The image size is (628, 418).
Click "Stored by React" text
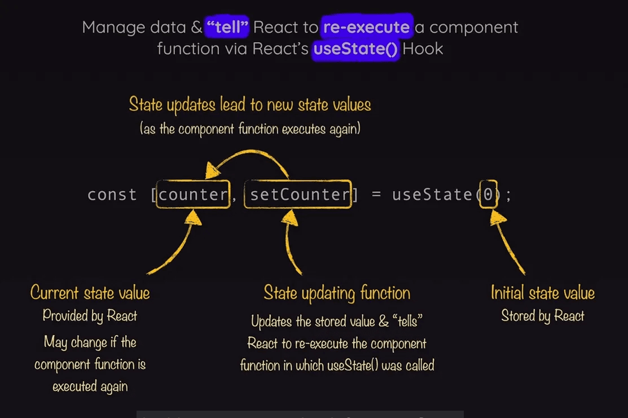(x=542, y=316)
